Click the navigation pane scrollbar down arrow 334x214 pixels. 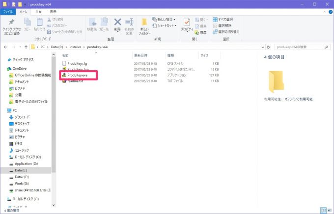point(54,205)
